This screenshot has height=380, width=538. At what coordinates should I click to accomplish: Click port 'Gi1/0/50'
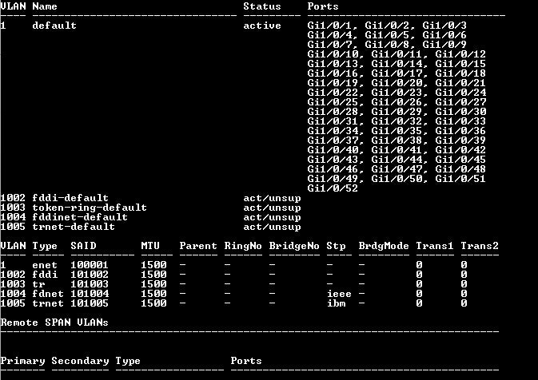(x=396, y=179)
